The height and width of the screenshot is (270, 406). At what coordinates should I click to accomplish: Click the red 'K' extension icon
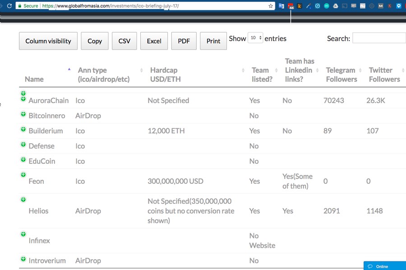(x=390, y=6)
